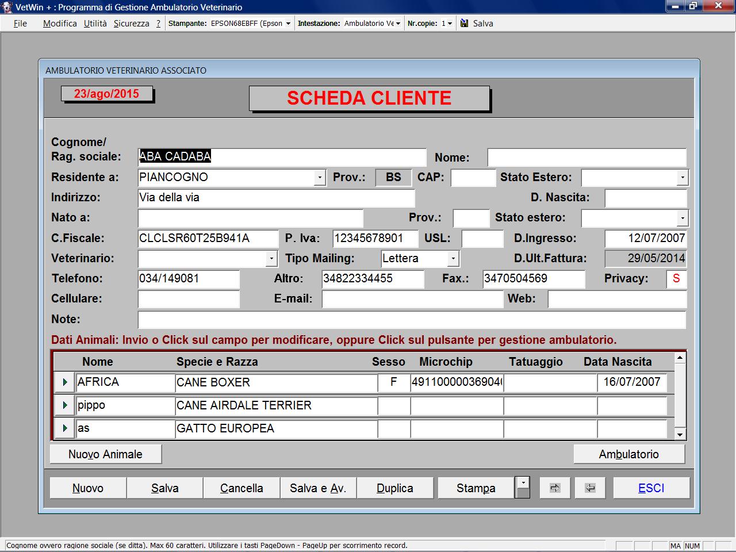Click the C.Fiscale field
This screenshot has height=552, width=736.
(x=208, y=239)
